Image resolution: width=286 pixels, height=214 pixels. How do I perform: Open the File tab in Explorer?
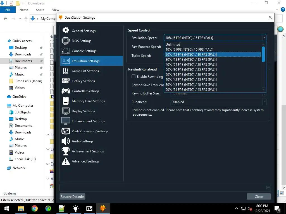[x=8, y=10]
